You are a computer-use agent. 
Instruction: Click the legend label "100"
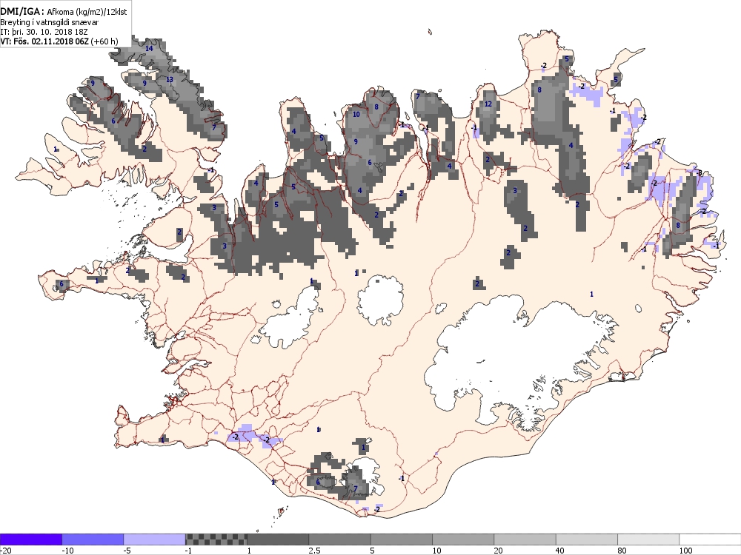click(x=685, y=551)
